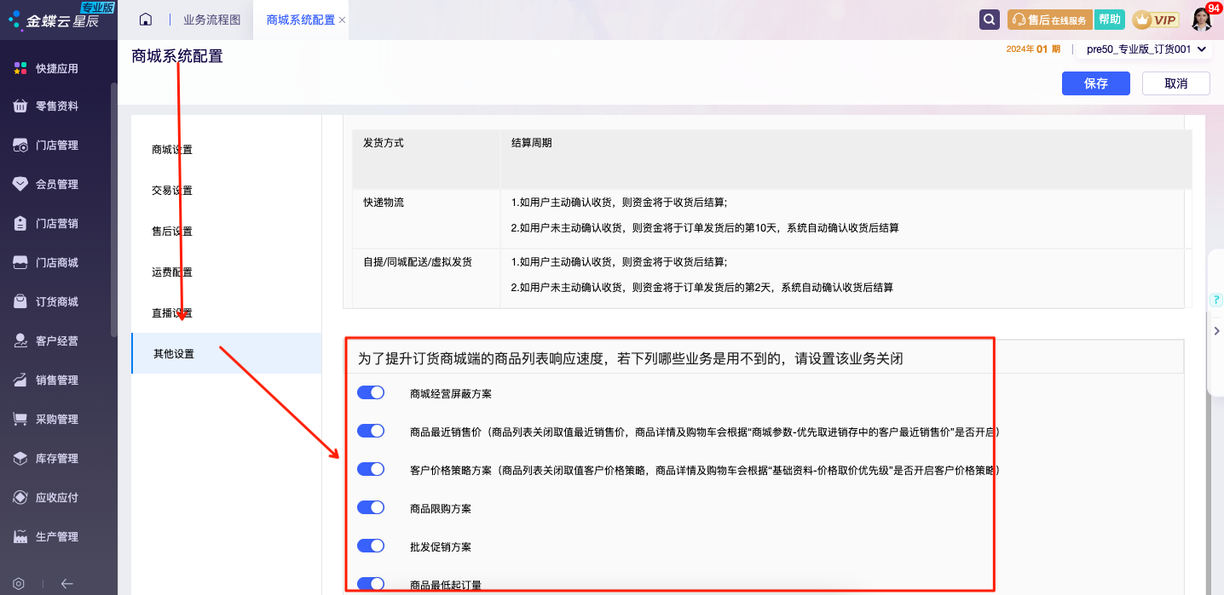Toggle 商品限购方案 switch
The width and height of the screenshot is (1224, 595).
(x=371, y=507)
